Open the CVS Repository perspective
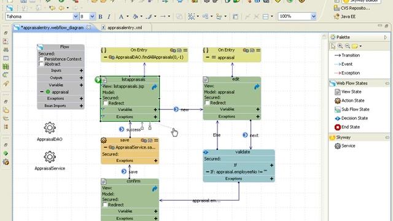Screen dimensions: 393x221 (x=352, y=8)
